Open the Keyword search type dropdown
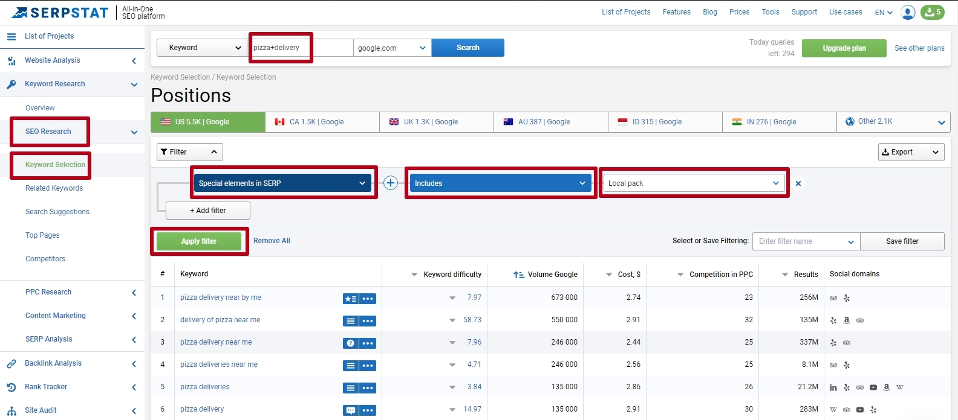Image resolution: width=958 pixels, height=420 pixels. (x=202, y=48)
